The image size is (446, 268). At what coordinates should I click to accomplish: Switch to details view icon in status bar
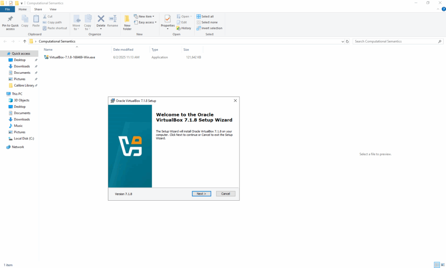point(437,265)
